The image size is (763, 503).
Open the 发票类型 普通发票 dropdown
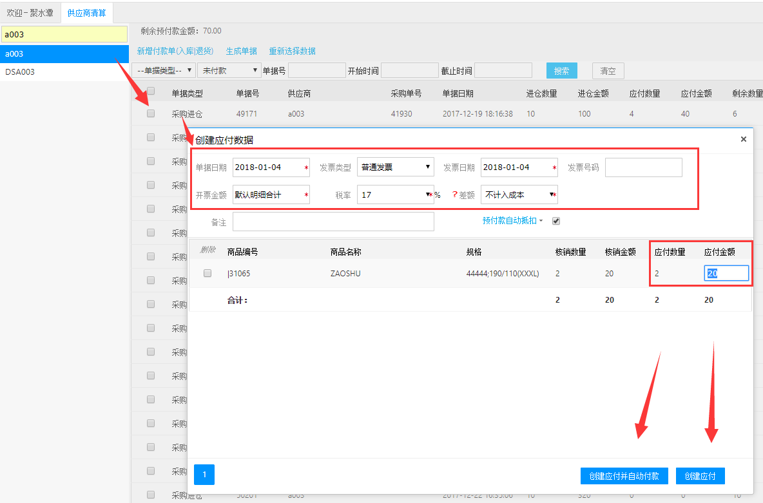[x=395, y=167]
